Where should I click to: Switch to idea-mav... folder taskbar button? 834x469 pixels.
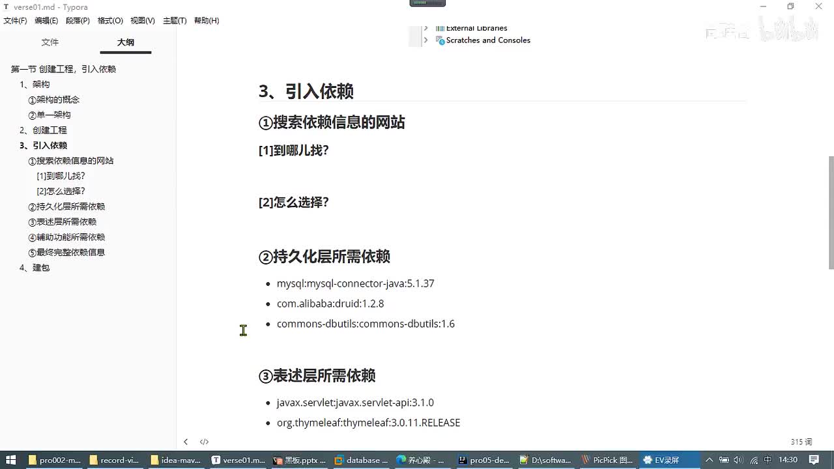176,460
